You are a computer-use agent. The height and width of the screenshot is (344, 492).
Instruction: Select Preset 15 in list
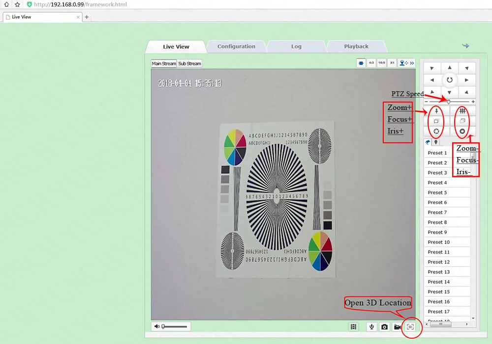447,291
